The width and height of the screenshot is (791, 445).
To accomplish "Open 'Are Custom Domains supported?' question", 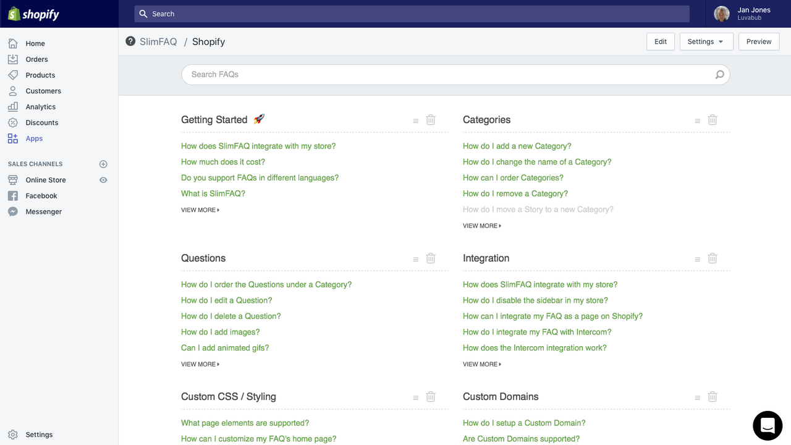I will [522, 439].
